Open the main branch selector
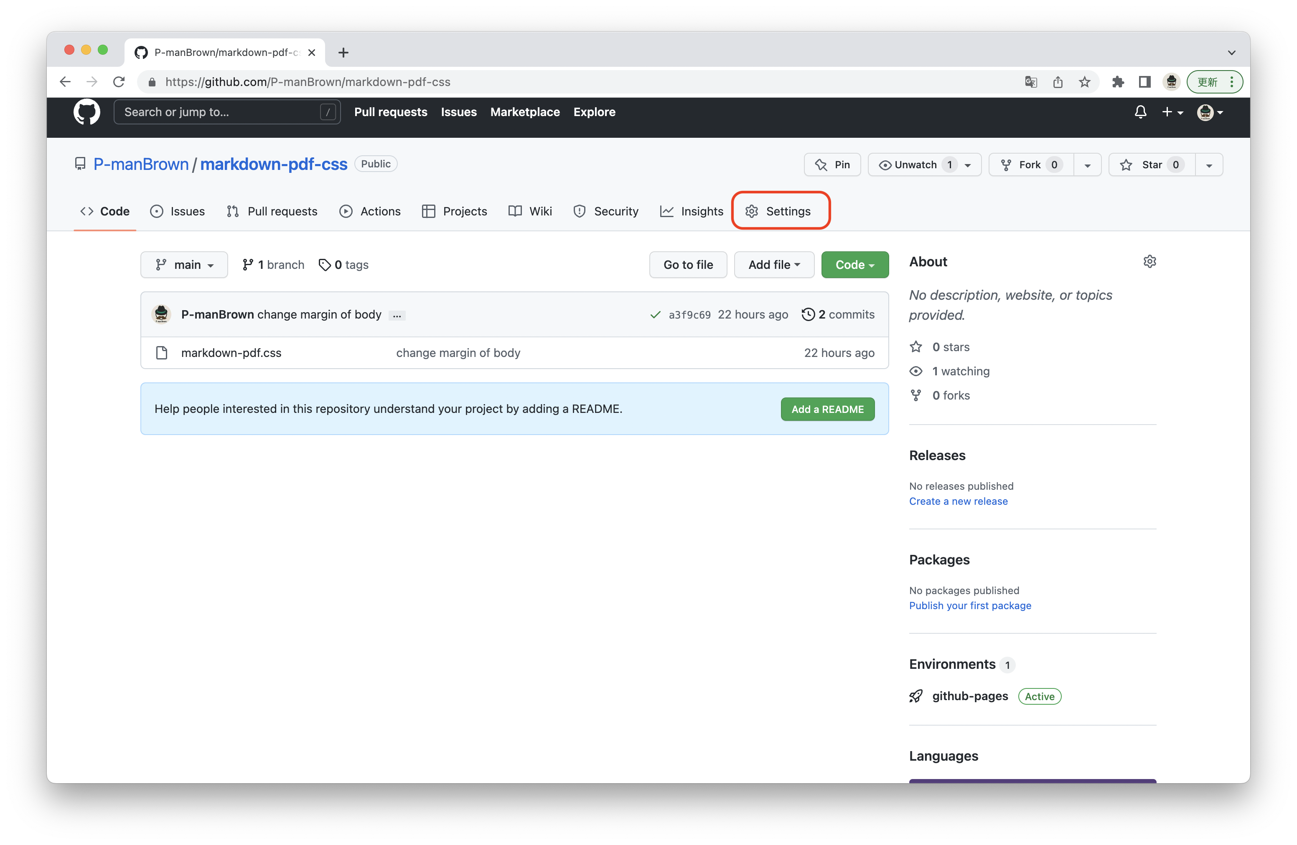1297x845 pixels. 184,265
